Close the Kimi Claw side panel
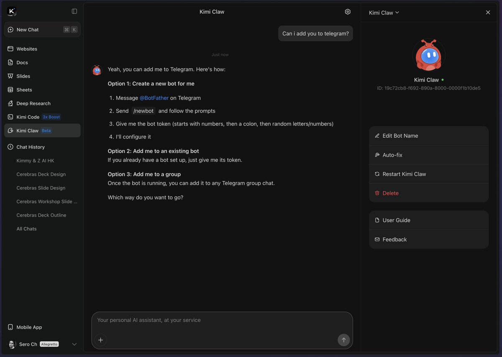This screenshot has width=502, height=357. [488, 13]
